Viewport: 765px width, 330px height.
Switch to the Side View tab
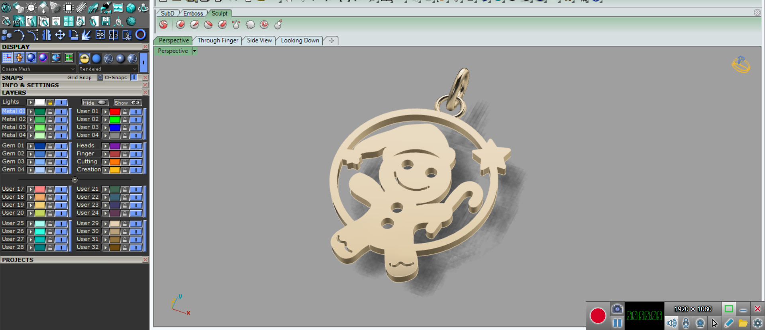(259, 41)
